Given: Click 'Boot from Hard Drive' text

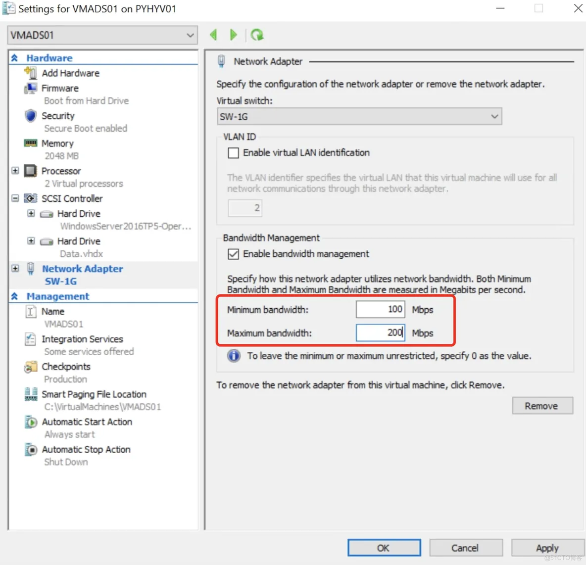Looking at the screenshot, I should tap(86, 100).
